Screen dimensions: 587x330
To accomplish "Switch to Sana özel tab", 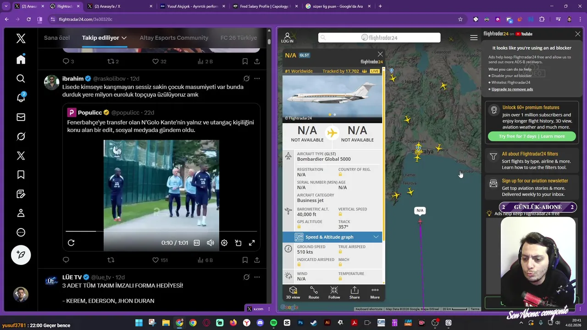I will 57,38.
